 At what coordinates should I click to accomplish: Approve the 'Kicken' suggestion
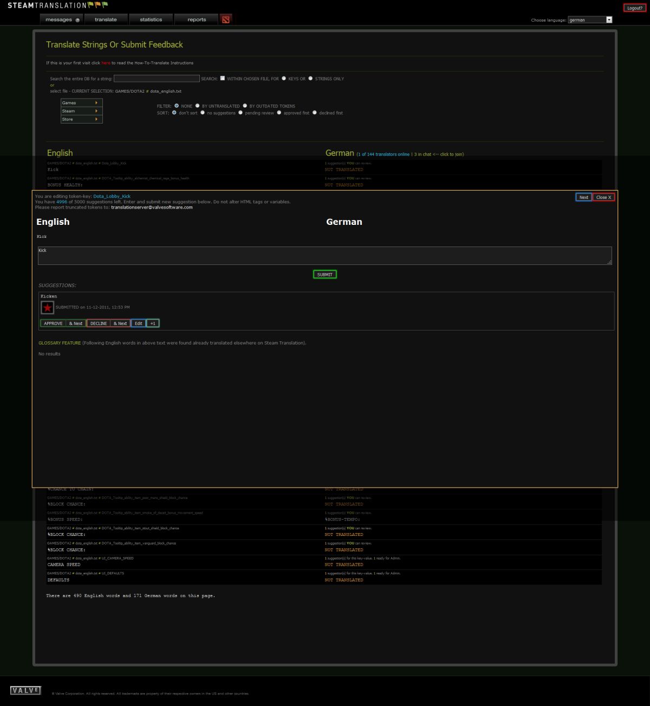click(x=53, y=323)
